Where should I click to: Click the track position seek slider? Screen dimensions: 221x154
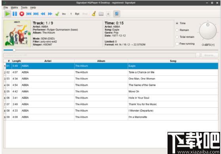coord(111,50)
